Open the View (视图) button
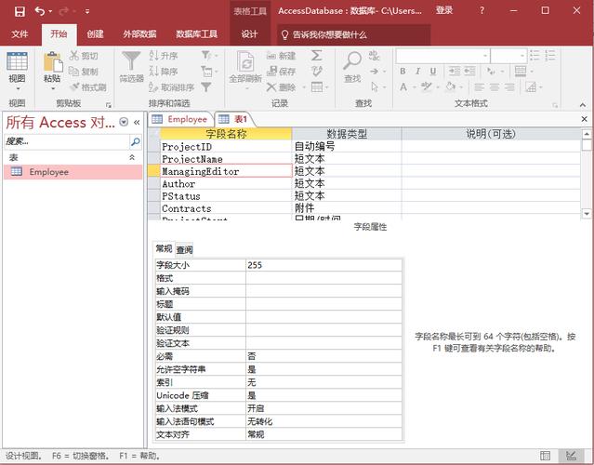The image size is (594, 465). pyautogui.click(x=17, y=71)
